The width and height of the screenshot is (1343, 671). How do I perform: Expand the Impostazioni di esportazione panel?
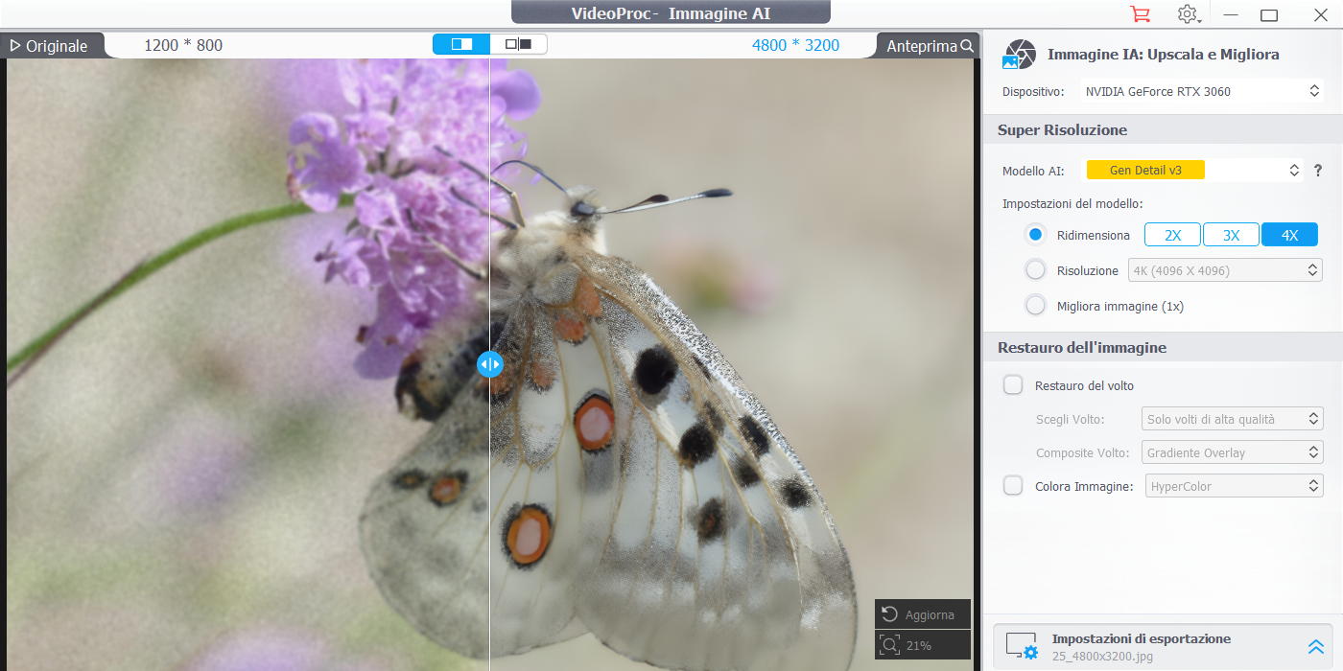pyautogui.click(x=1315, y=647)
